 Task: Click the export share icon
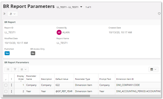(x=22, y=69)
